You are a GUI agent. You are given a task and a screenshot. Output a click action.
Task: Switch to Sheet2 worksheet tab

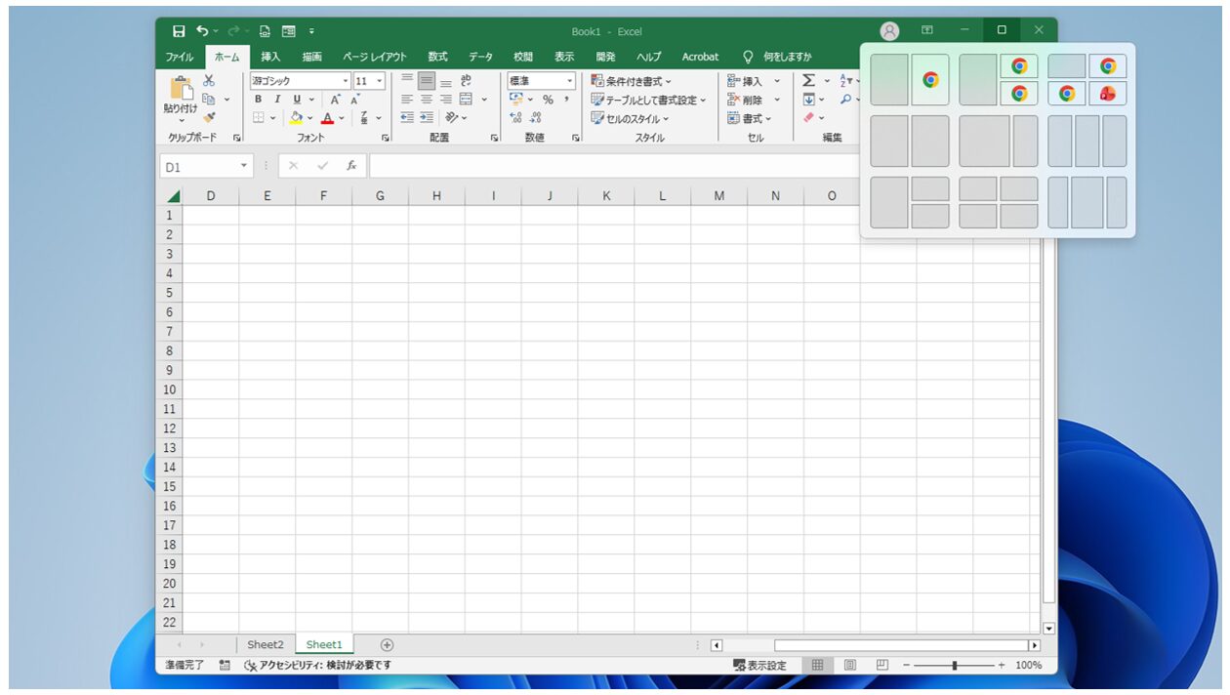click(x=265, y=645)
